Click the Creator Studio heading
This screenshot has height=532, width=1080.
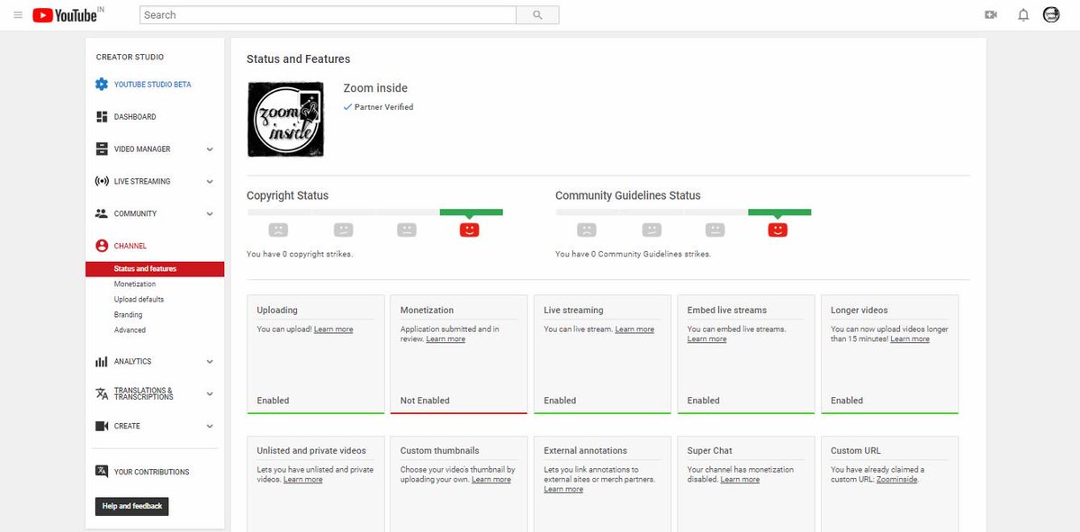130,58
